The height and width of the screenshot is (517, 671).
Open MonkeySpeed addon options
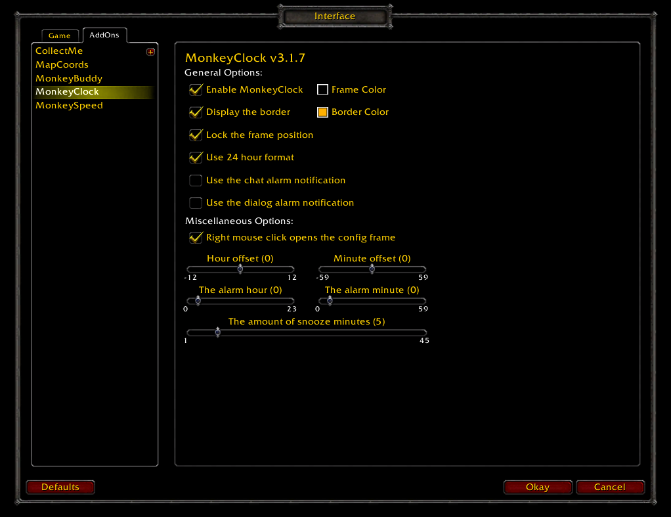click(x=69, y=105)
